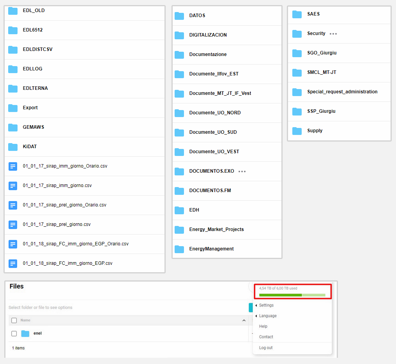396x364 pixels.
Task: Open Energy_Market_Projects folder
Action: point(216,229)
